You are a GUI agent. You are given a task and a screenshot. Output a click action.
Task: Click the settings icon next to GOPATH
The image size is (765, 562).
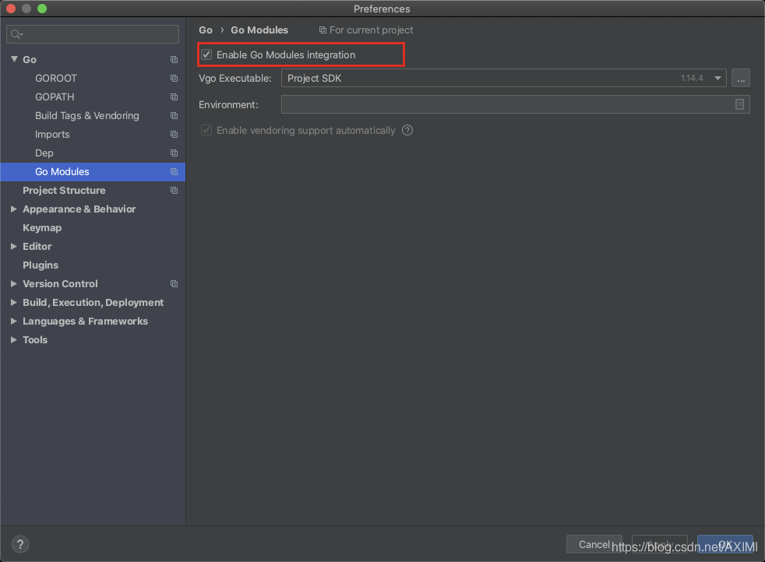click(x=173, y=97)
